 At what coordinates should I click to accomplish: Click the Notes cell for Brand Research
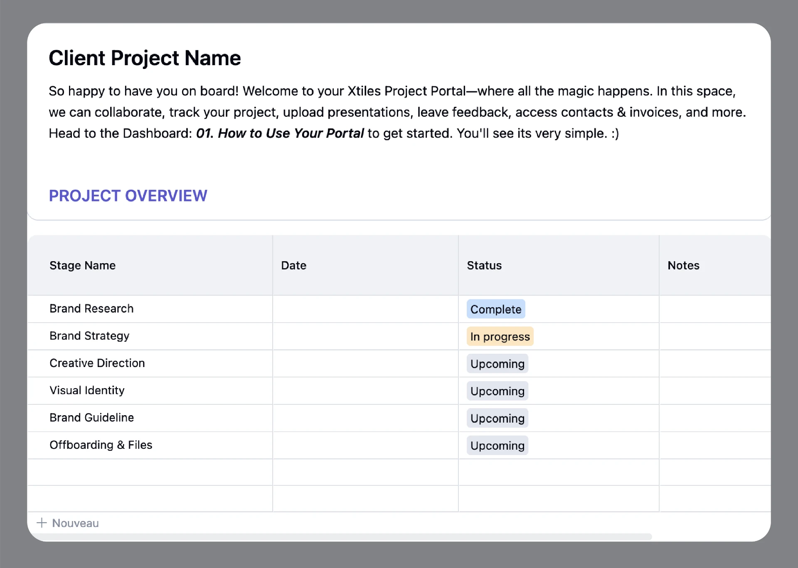pyautogui.click(x=715, y=309)
